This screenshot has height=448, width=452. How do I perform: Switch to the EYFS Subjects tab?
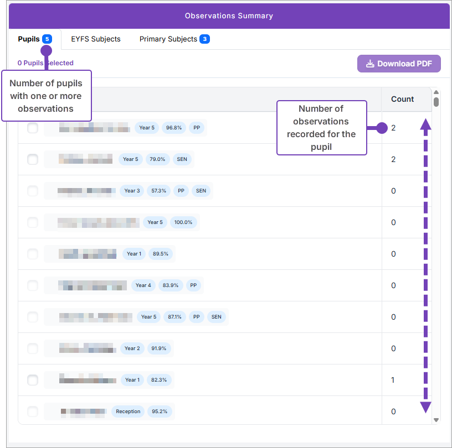coord(96,39)
